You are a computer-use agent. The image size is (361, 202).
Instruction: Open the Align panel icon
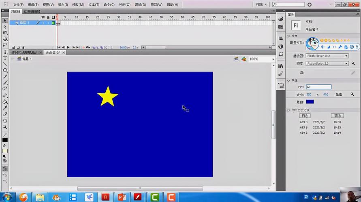pyautogui.click(x=281, y=38)
